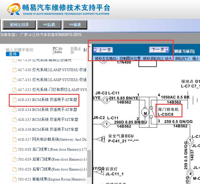Open 501-021 前舱线束 item
Viewport: 200px width, 184px height.
click(52, 179)
